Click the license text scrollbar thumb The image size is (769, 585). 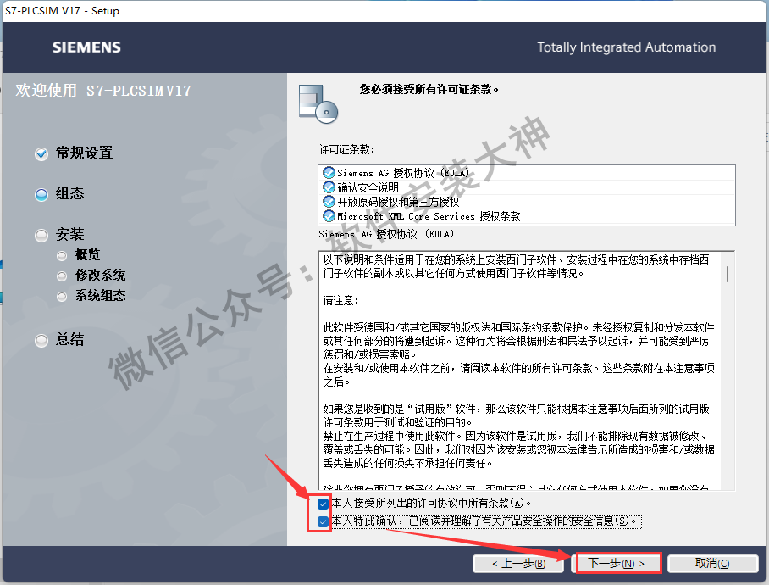click(x=727, y=274)
